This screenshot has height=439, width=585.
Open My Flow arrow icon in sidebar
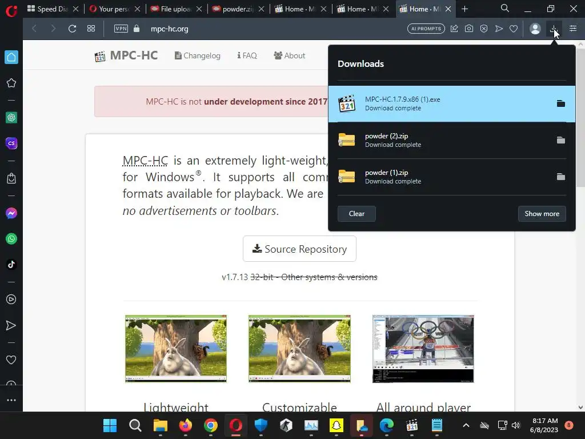coord(11,325)
